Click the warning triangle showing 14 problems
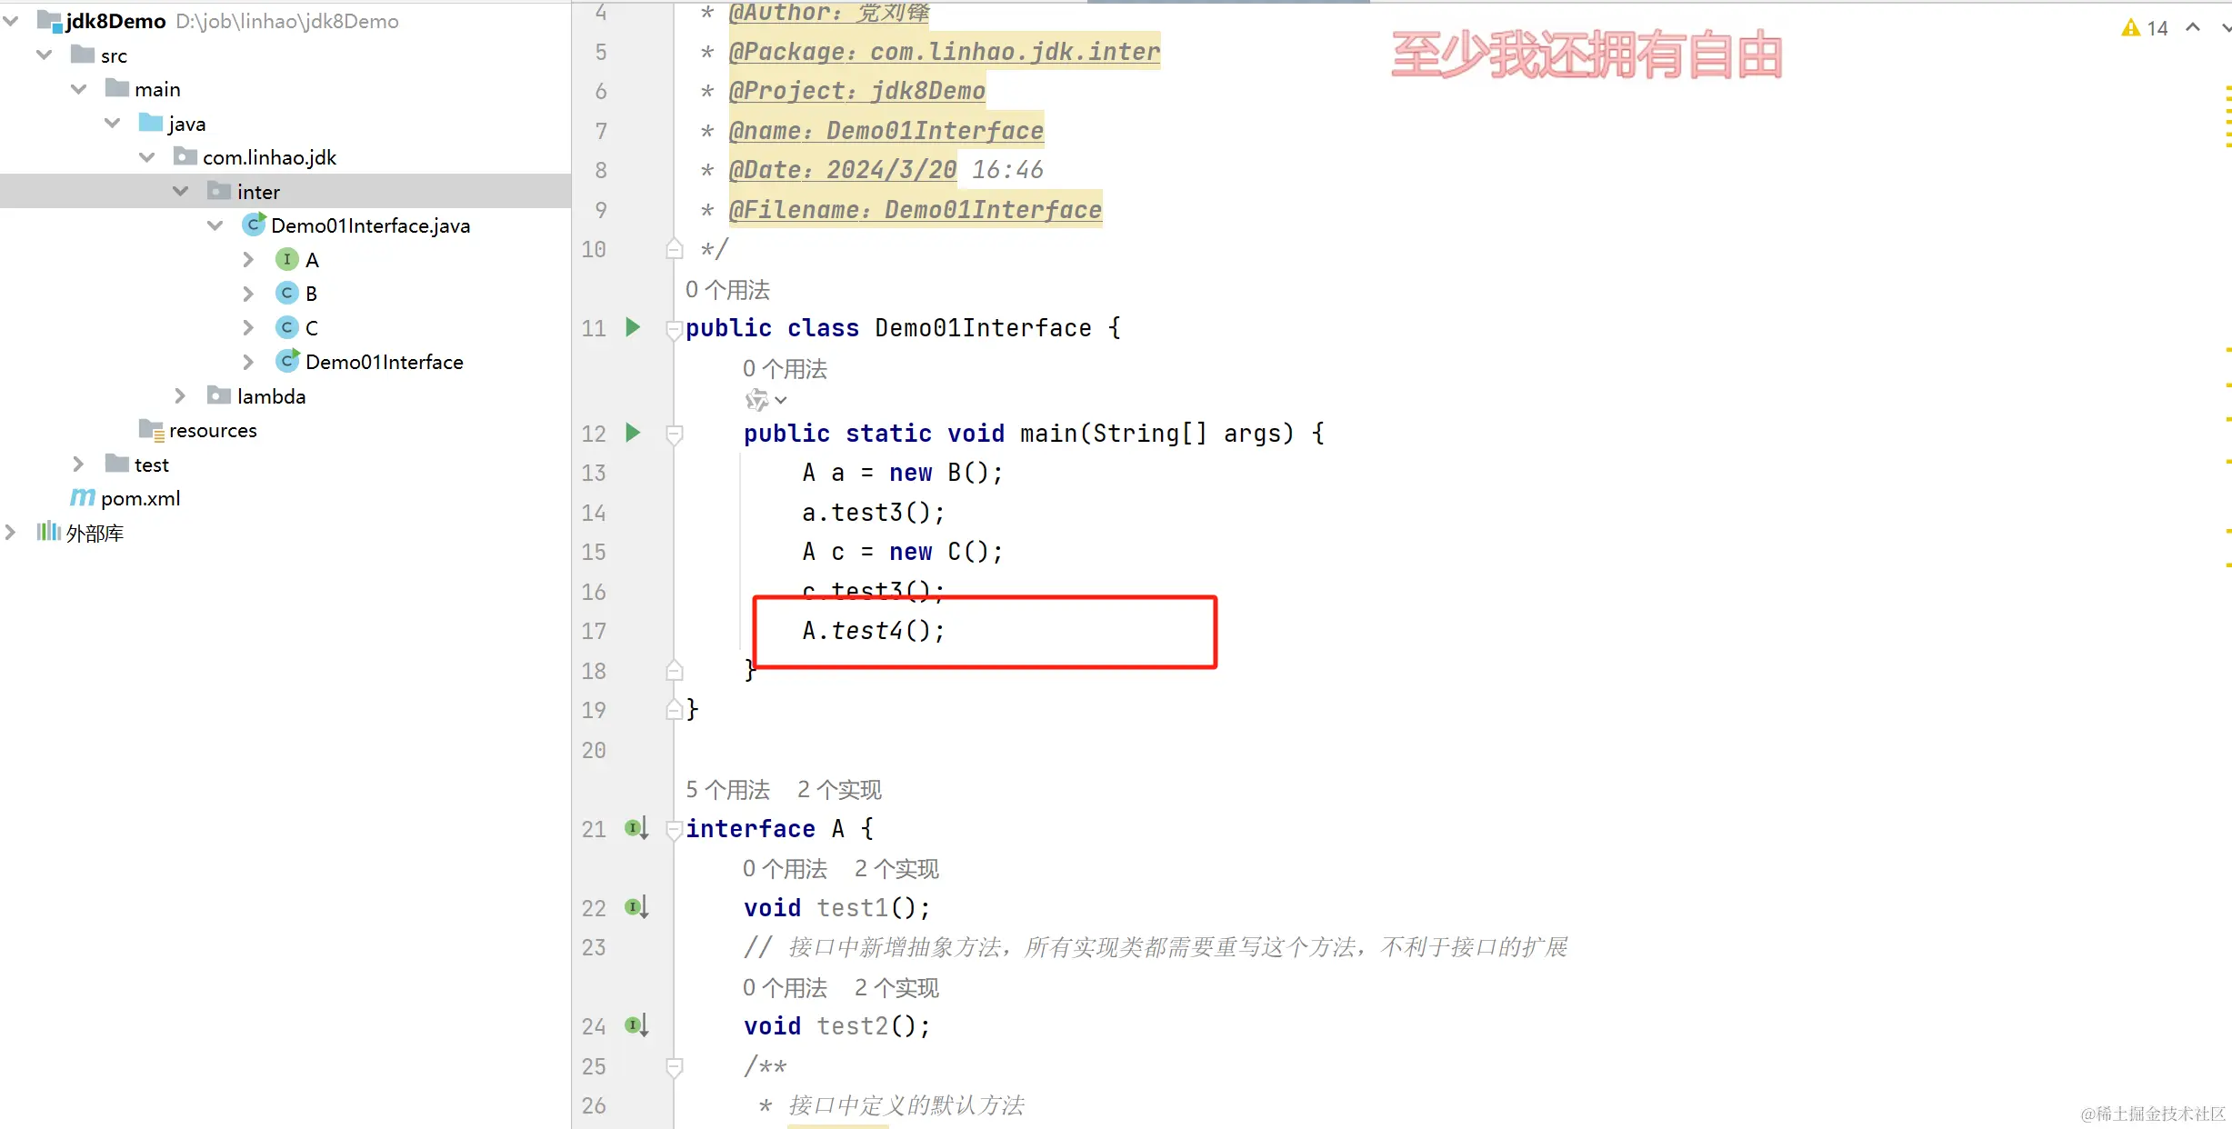 click(2131, 28)
